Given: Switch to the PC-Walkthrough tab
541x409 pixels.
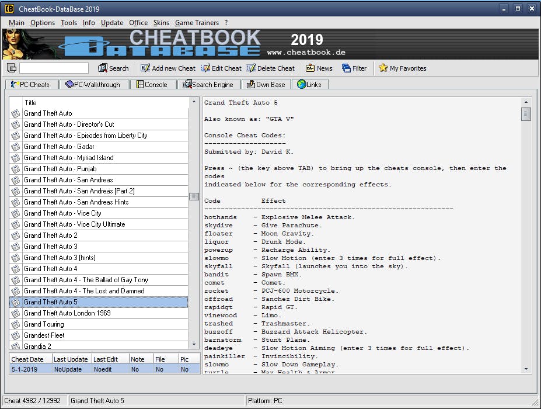Looking at the screenshot, I should (94, 84).
